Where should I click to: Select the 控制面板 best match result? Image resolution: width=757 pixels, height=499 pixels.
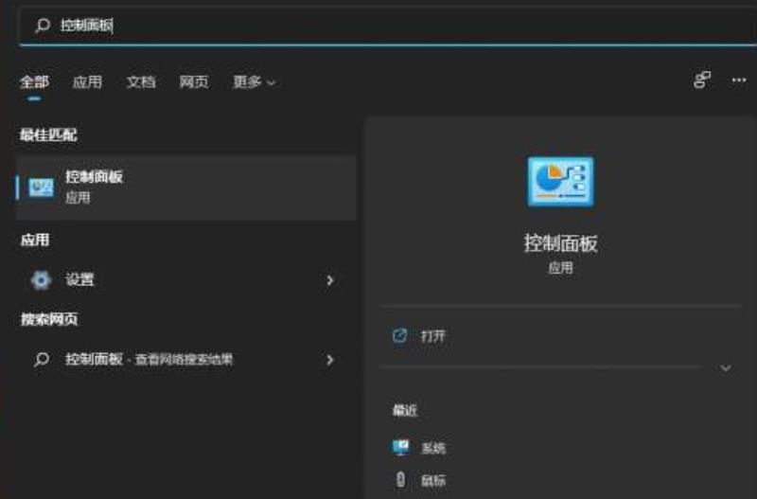coord(186,187)
